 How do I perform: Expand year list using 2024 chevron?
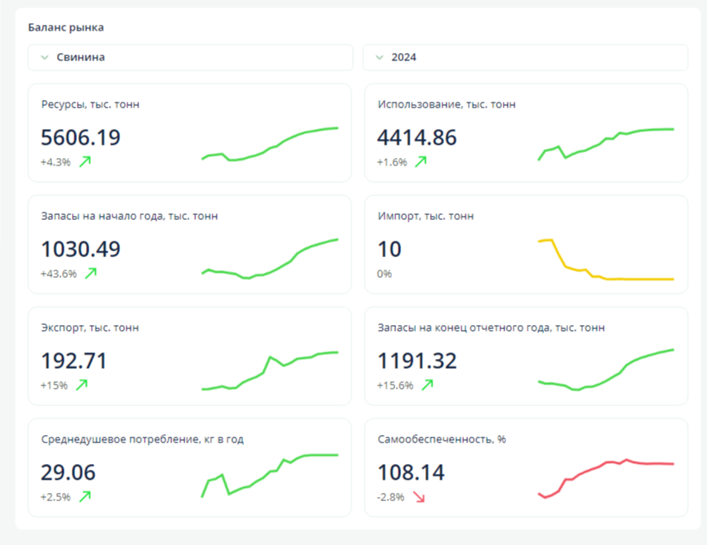click(x=380, y=58)
